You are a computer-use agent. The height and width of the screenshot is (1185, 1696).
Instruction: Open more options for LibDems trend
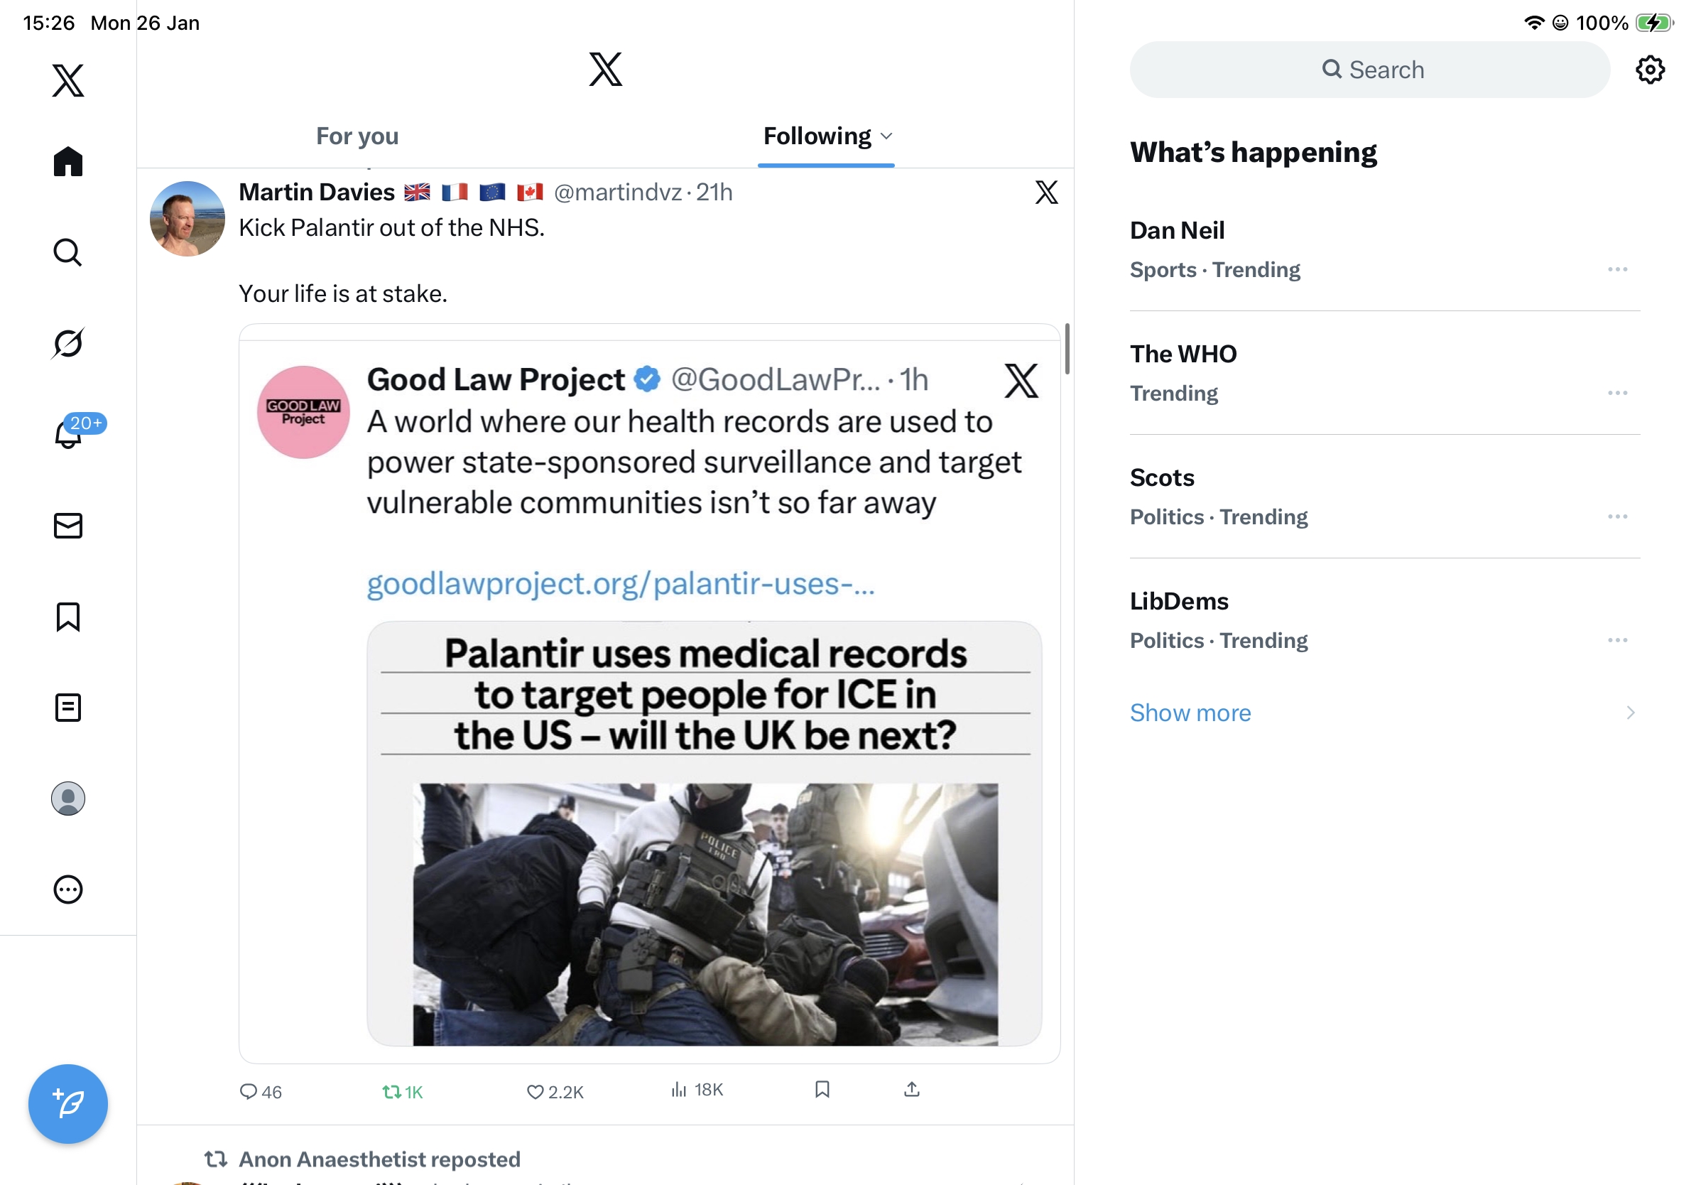point(1617,640)
